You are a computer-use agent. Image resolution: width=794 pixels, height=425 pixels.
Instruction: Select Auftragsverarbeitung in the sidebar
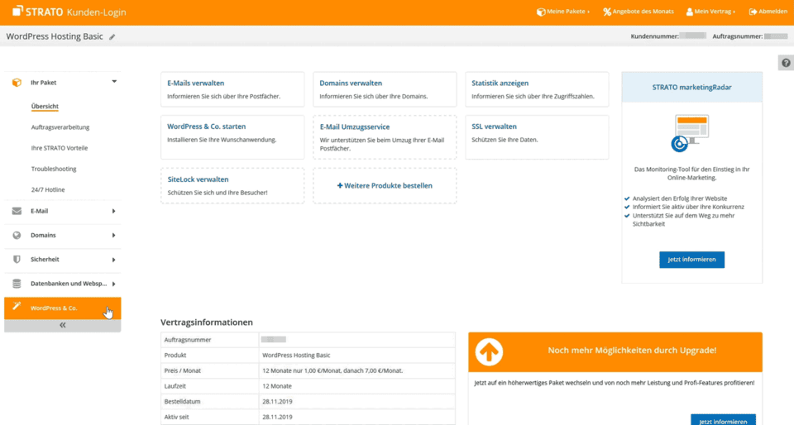click(x=60, y=127)
